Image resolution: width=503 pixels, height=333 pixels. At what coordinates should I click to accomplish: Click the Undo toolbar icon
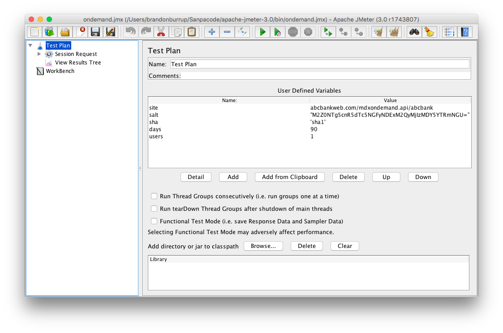pyautogui.click(x=130, y=32)
